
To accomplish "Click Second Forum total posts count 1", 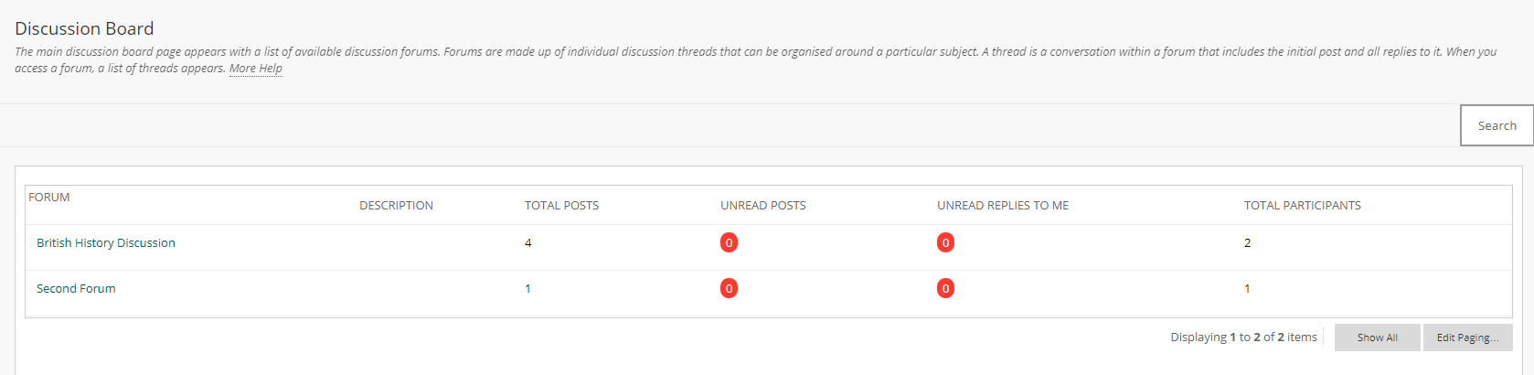I will pos(527,288).
